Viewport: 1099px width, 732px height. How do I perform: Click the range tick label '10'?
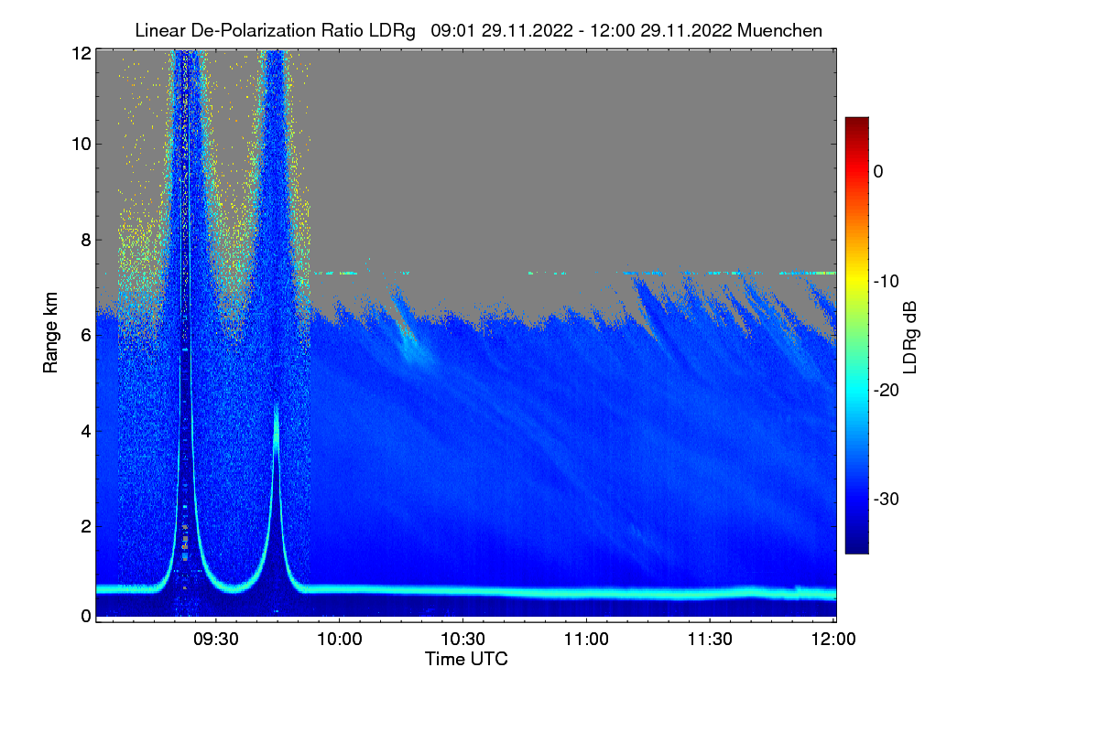point(81,144)
